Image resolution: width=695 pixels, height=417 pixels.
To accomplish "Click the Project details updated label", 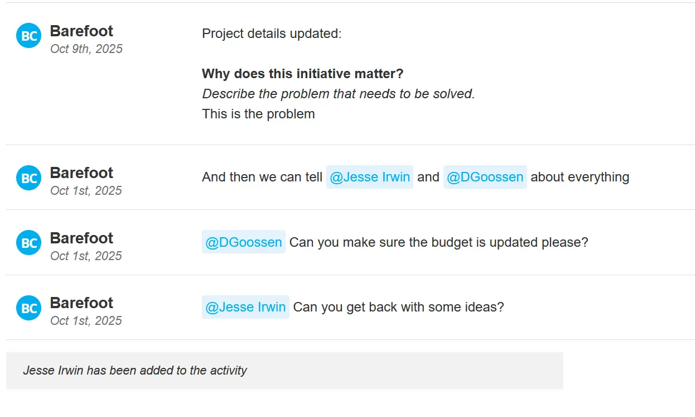I will coord(272,33).
